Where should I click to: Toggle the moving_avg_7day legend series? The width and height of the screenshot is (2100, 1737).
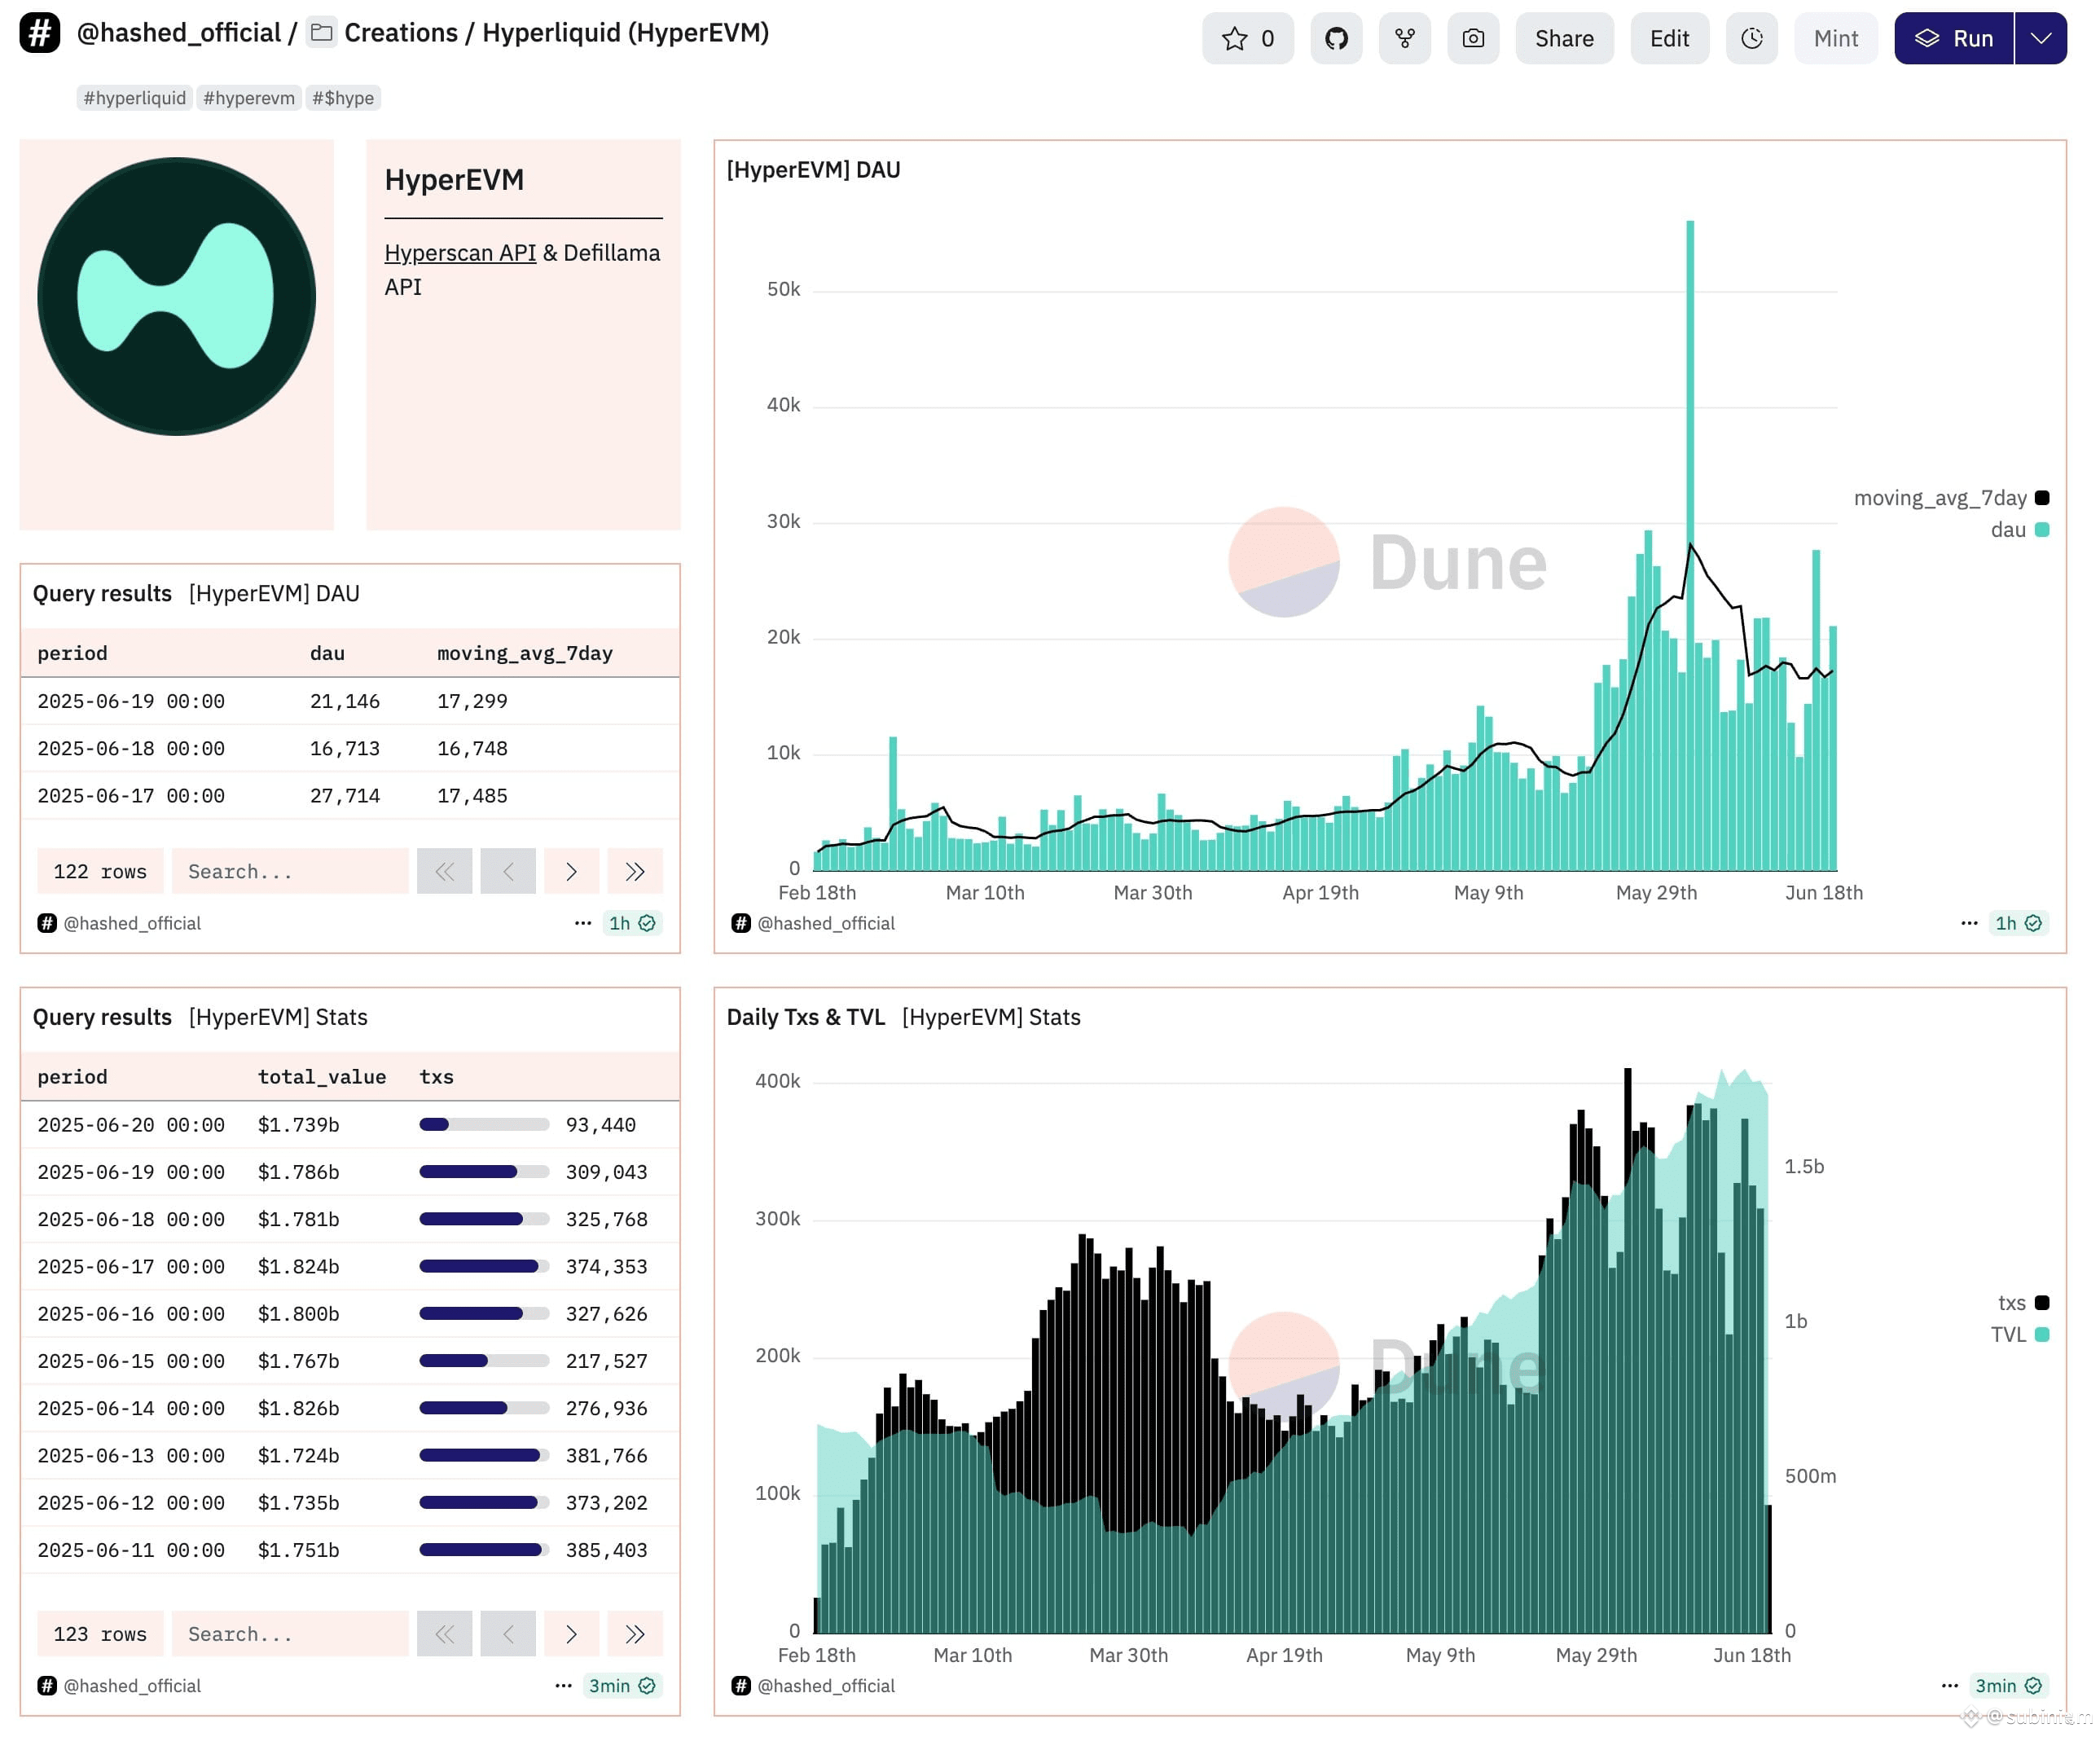pyautogui.click(x=1950, y=497)
